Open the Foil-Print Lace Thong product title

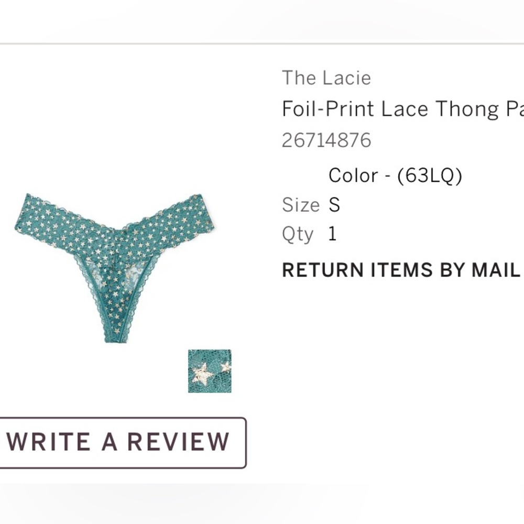click(x=402, y=110)
